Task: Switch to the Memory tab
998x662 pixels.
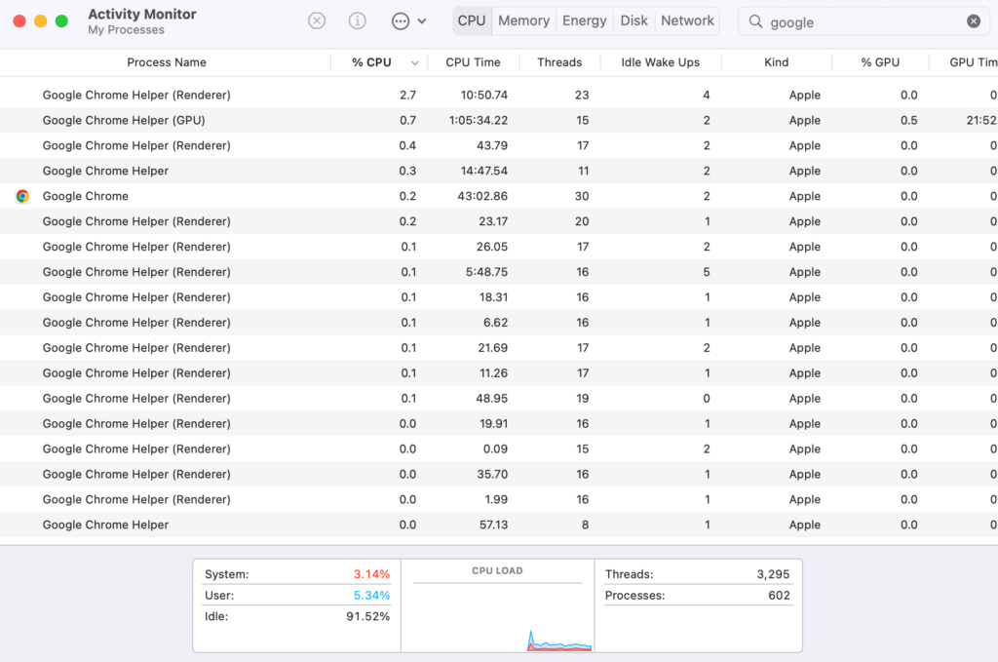Action: 523,20
